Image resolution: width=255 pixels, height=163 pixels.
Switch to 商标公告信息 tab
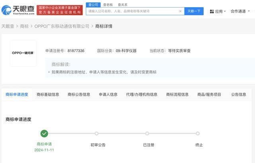click(79, 95)
